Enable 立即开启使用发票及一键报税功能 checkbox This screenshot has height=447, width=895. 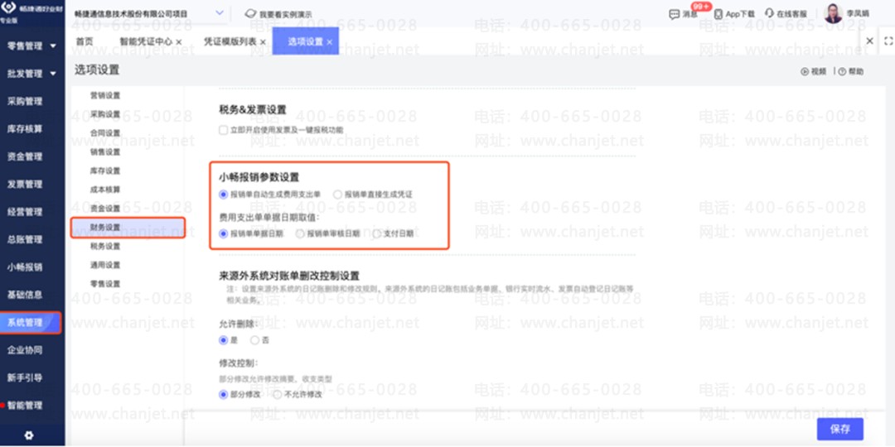(x=223, y=130)
